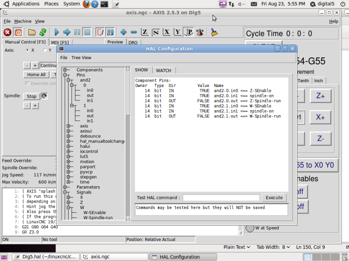Switch to the WATCH tab

[164, 70]
